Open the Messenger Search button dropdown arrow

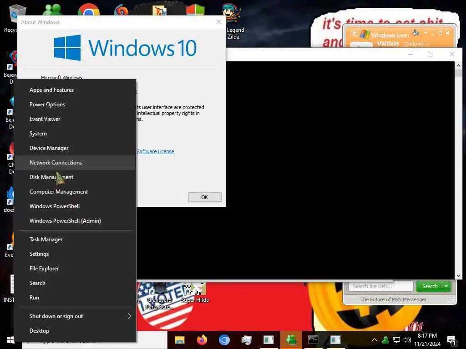click(446, 286)
